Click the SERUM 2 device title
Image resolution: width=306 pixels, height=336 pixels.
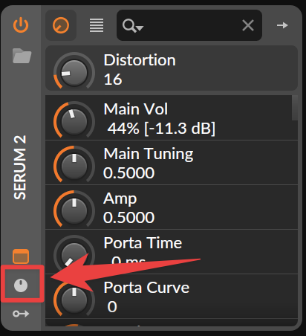coord(20,167)
